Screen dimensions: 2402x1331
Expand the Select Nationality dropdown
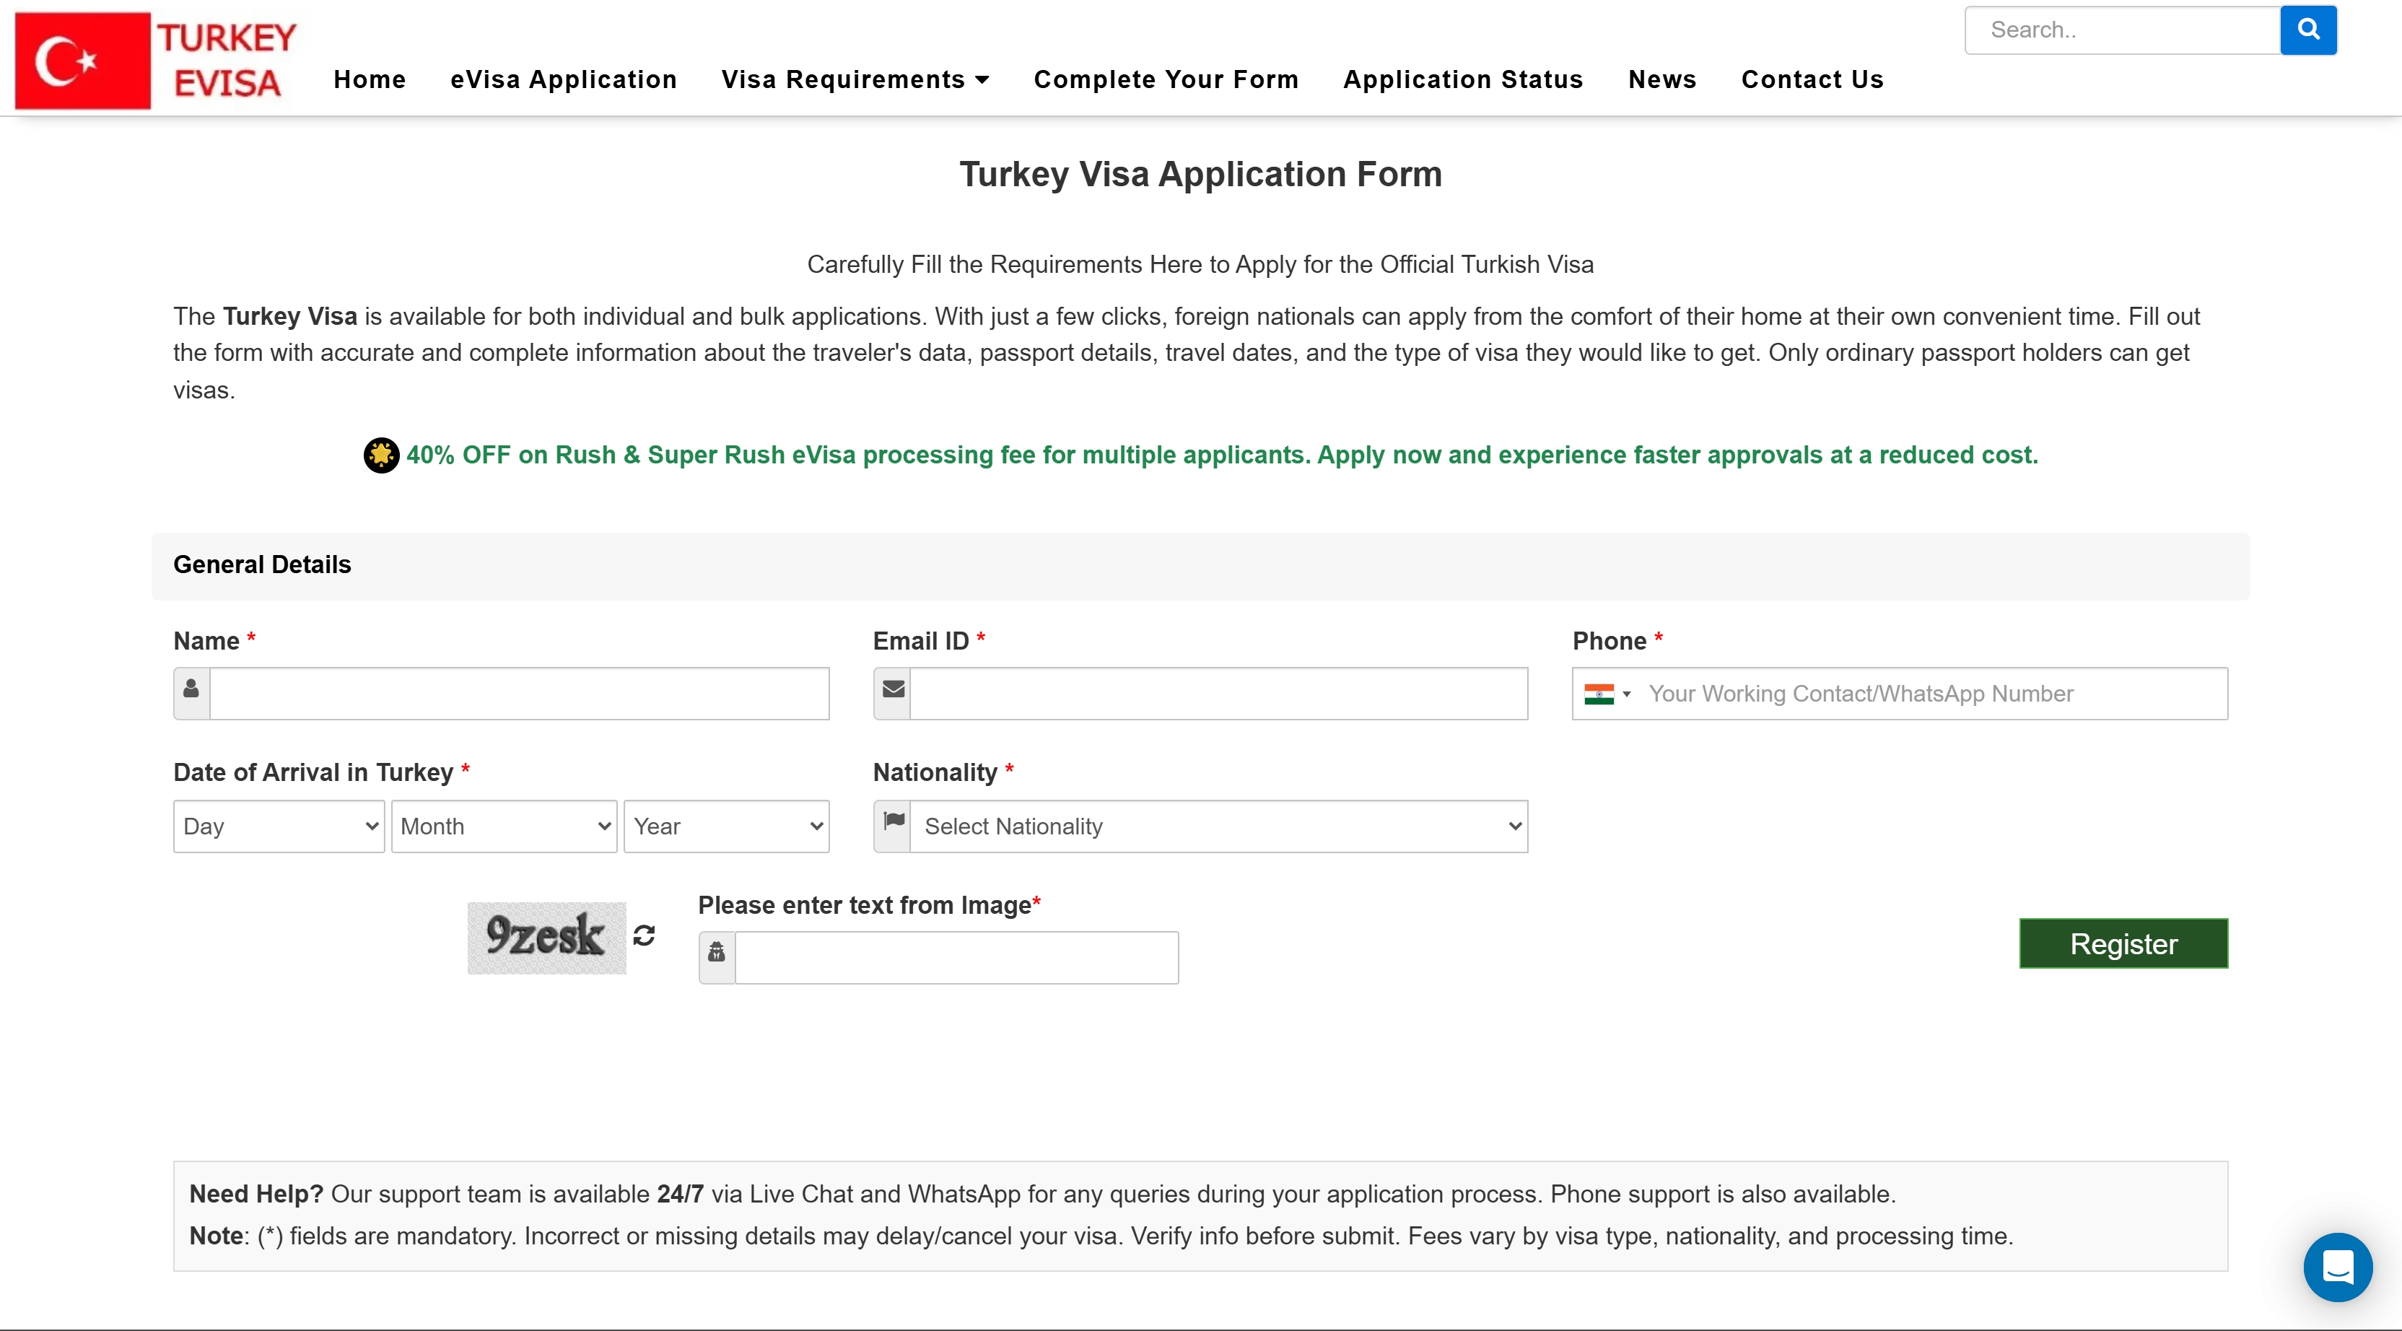click(x=1218, y=826)
